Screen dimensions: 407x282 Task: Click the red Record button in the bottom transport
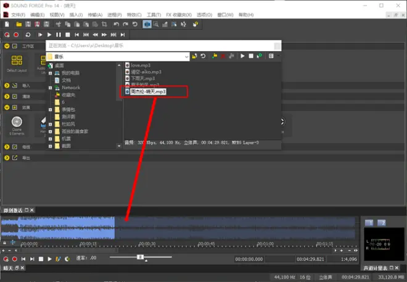click(15, 259)
